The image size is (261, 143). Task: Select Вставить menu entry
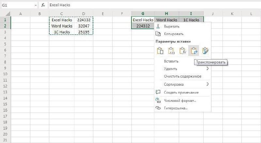pyautogui.click(x=171, y=61)
